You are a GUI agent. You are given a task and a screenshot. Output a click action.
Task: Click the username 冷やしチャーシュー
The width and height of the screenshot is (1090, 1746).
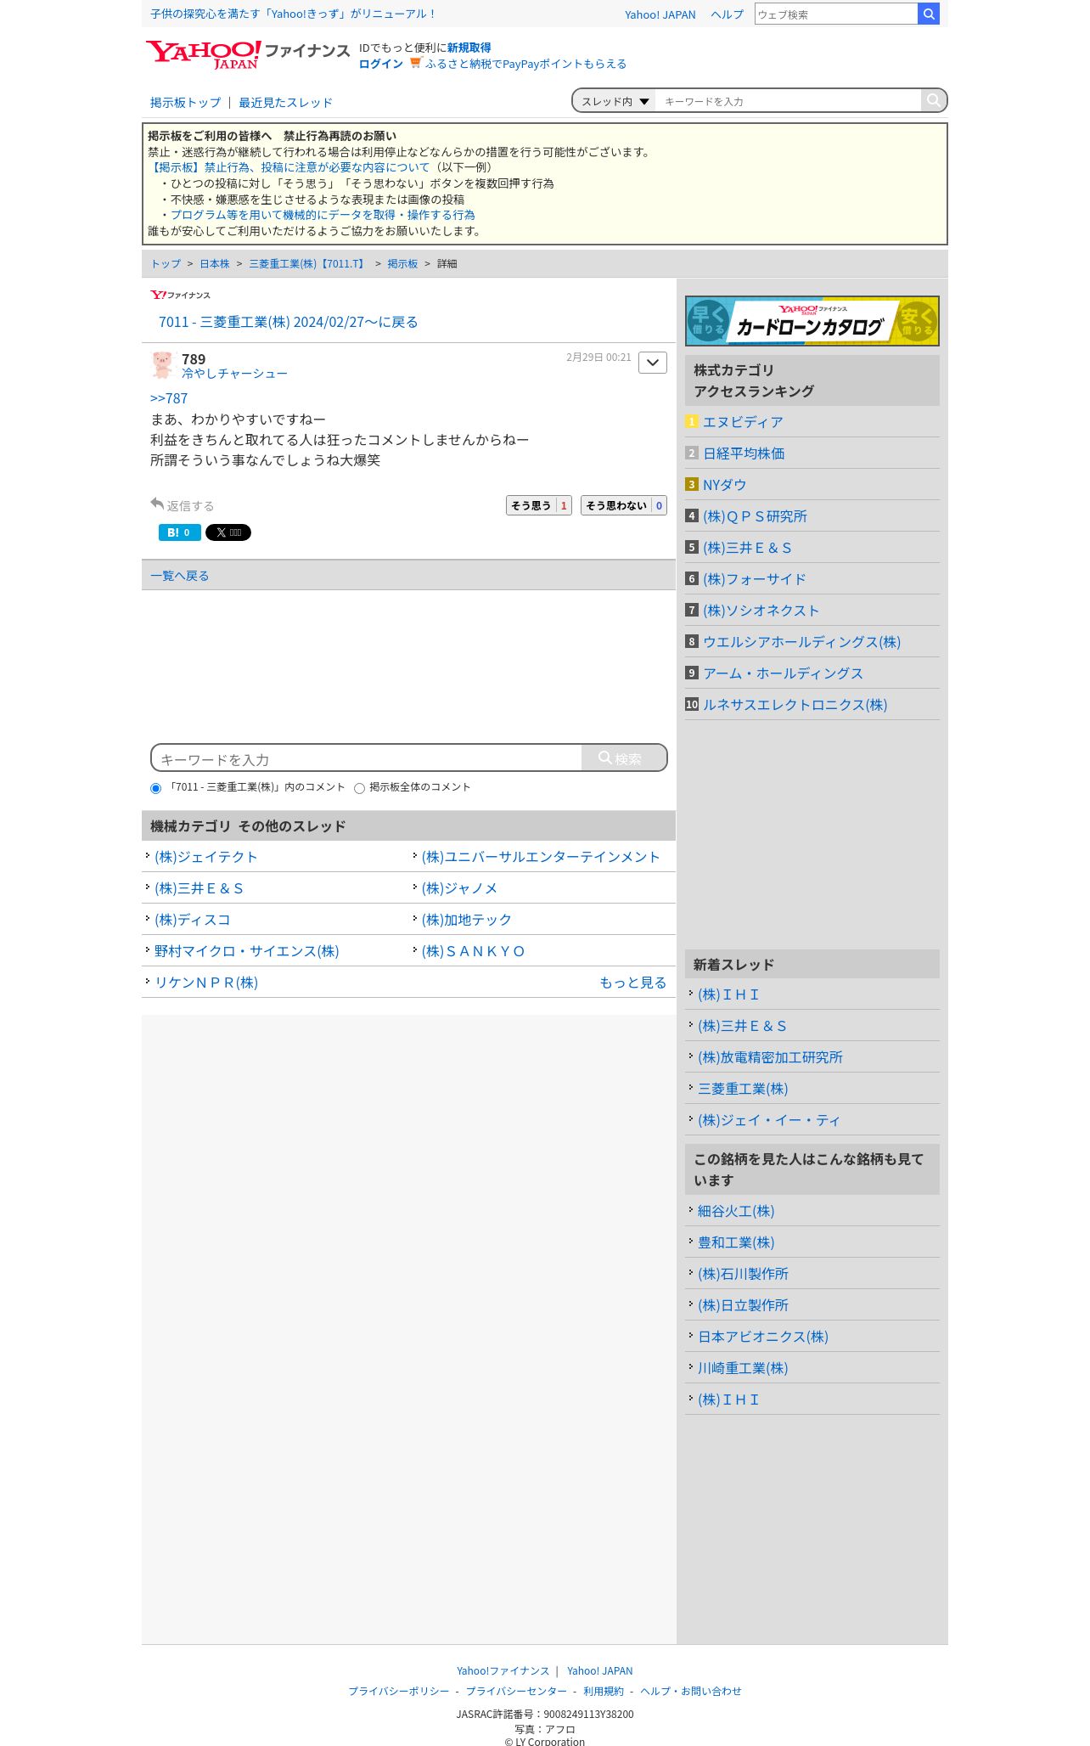(x=234, y=374)
